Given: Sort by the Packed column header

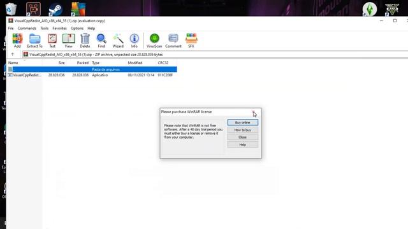Looking at the screenshot, I should [82, 63].
